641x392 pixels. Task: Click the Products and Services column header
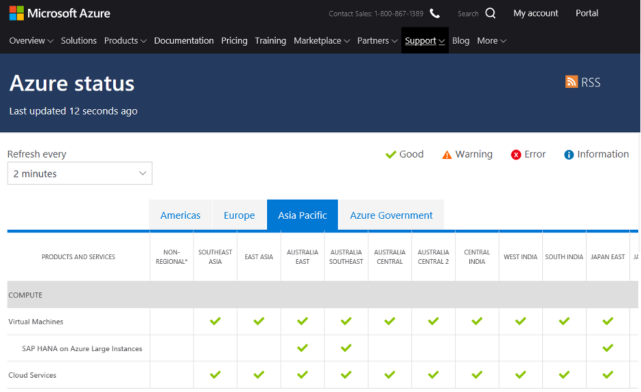pos(78,257)
